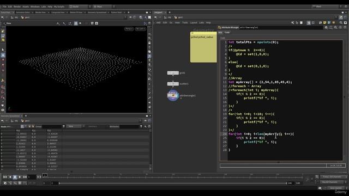The width and height of the screenshot is (349, 196).
Task: Select the arrow Select tool in sidebar
Action: point(3,50)
